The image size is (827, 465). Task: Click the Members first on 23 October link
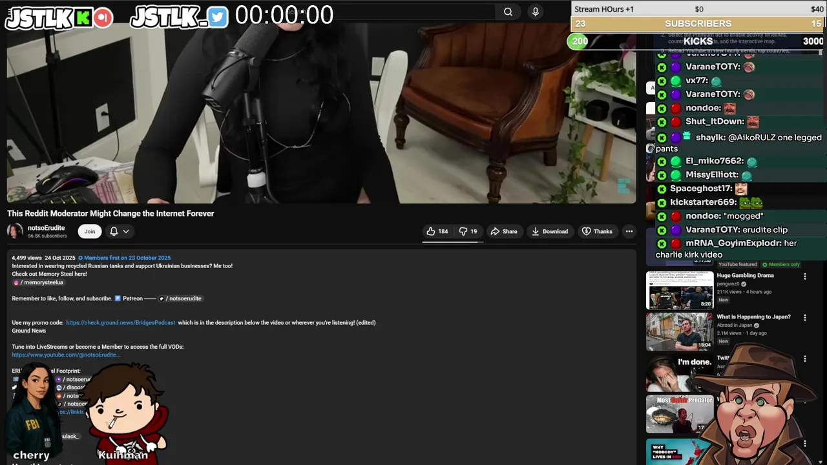pos(124,258)
